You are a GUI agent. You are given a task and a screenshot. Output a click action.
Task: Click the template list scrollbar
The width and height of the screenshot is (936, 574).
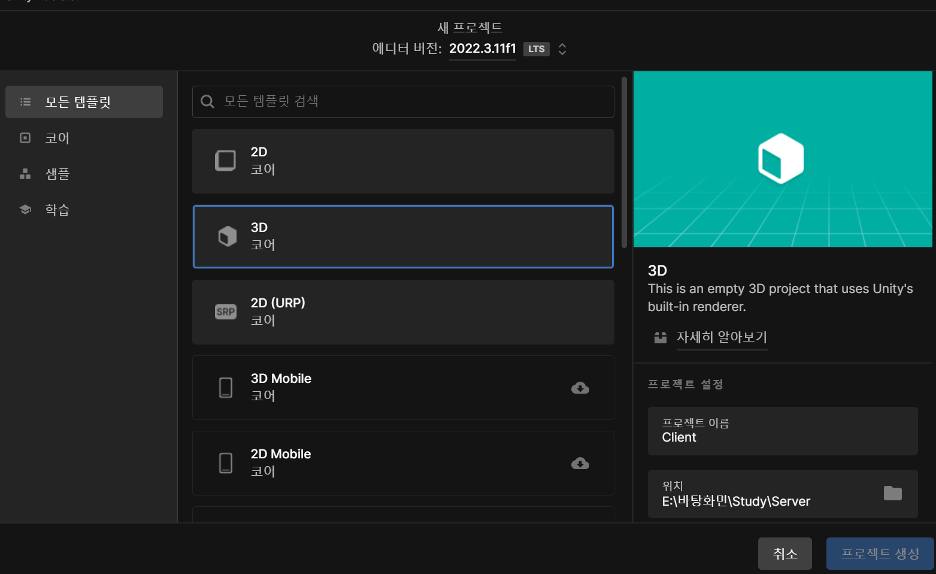[624, 162]
